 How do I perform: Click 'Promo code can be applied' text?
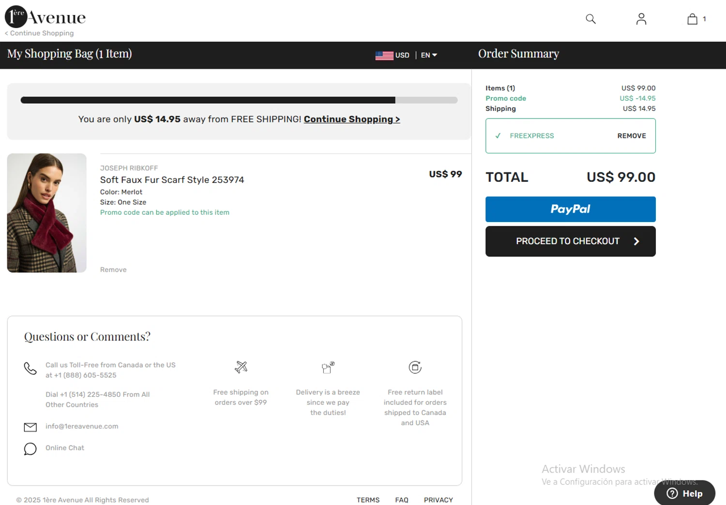tap(165, 212)
